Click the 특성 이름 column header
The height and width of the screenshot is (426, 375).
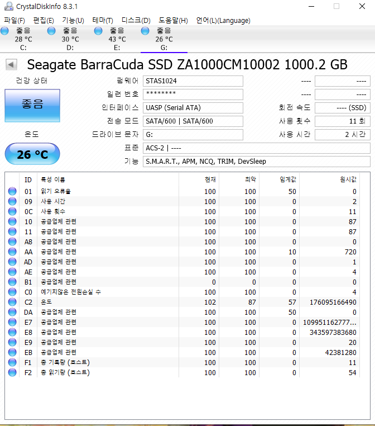point(108,179)
